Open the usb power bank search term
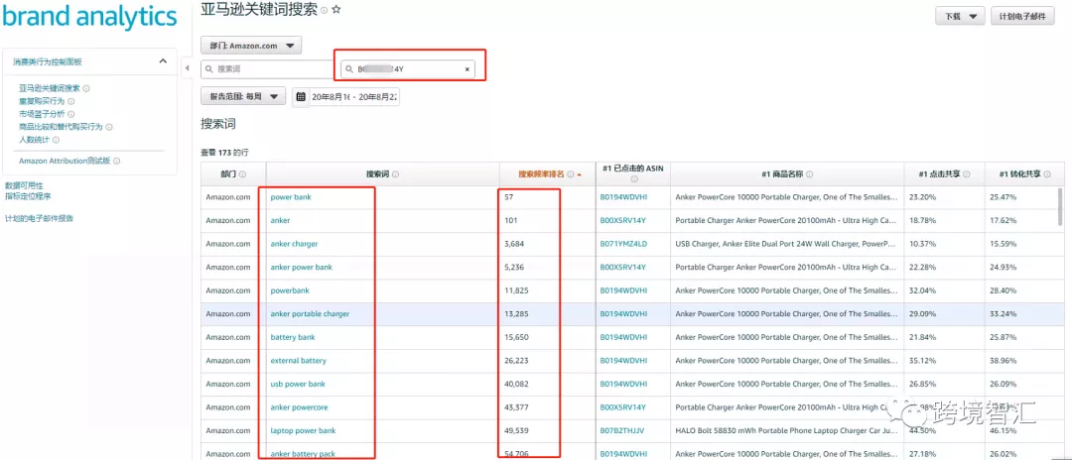 pyautogui.click(x=298, y=384)
